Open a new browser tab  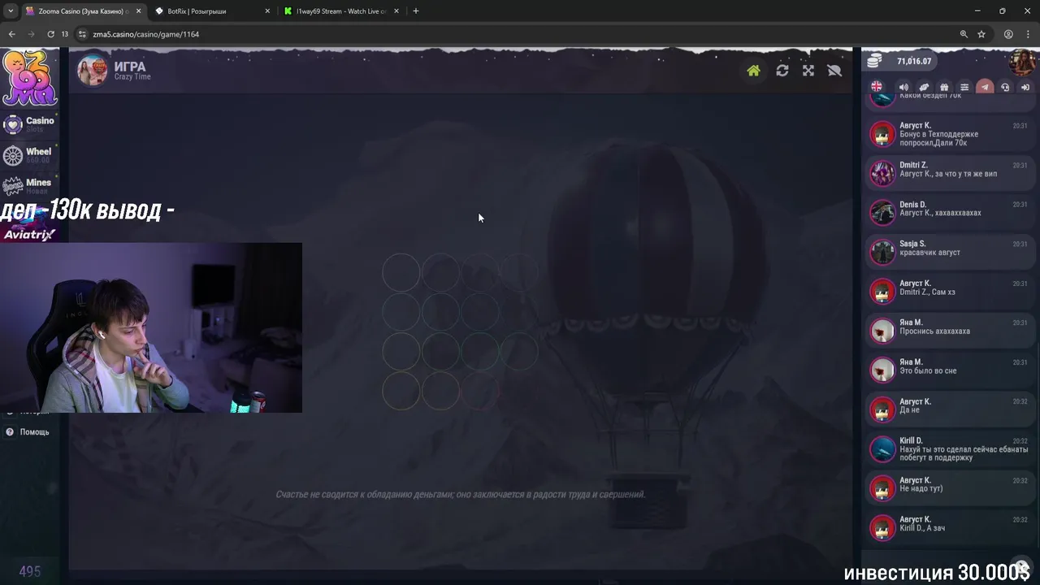click(416, 11)
